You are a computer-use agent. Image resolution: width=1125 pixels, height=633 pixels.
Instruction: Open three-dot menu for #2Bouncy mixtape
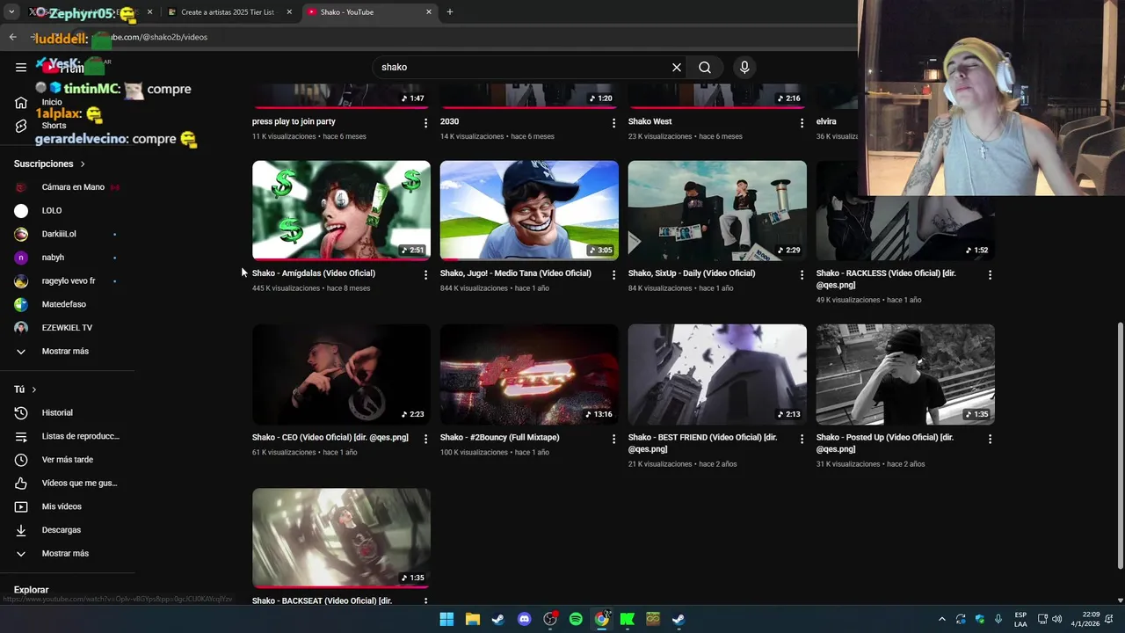pos(613,439)
